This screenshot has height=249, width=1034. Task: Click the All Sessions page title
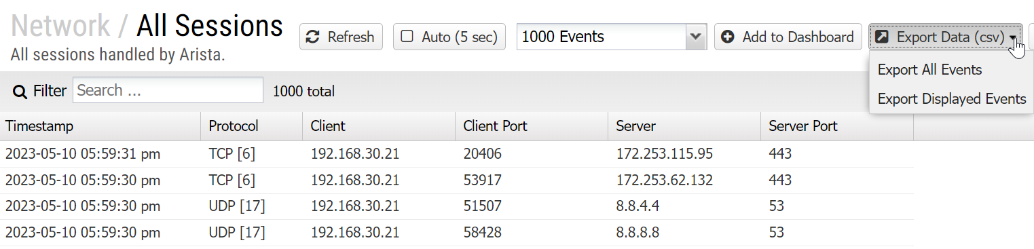[x=210, y=26]
